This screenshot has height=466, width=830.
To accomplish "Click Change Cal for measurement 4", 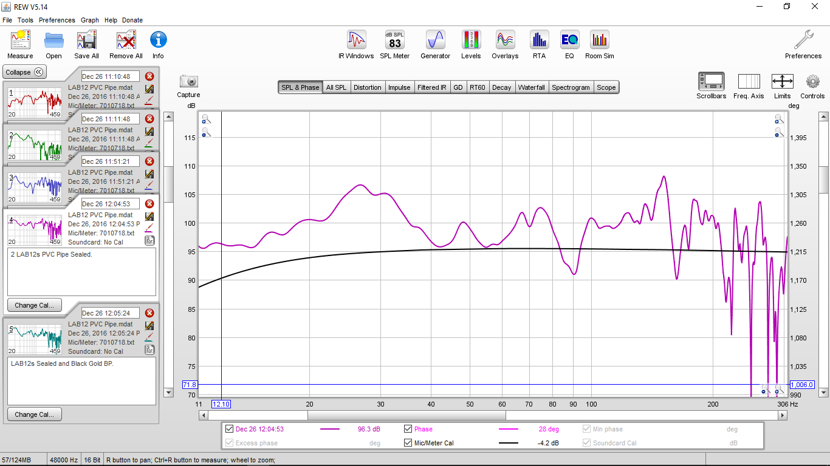I will click(35, 305).
